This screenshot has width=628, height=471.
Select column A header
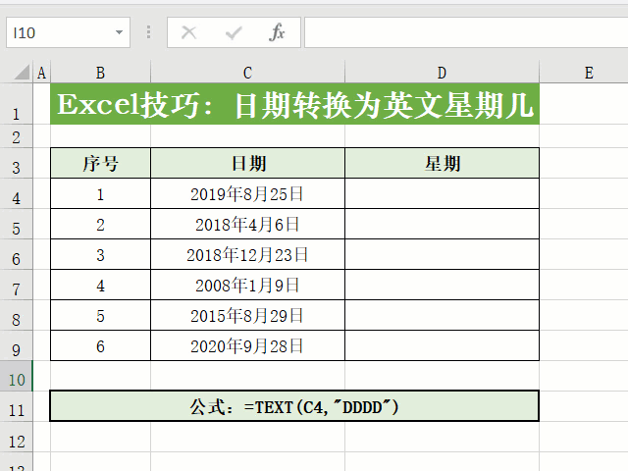41,73
